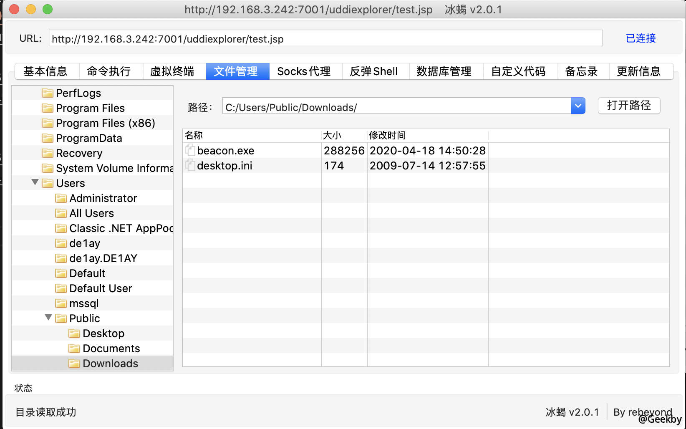Switch to the 命令执行 tab
Viewport: 686px width, 429px height.
(111, 71)
